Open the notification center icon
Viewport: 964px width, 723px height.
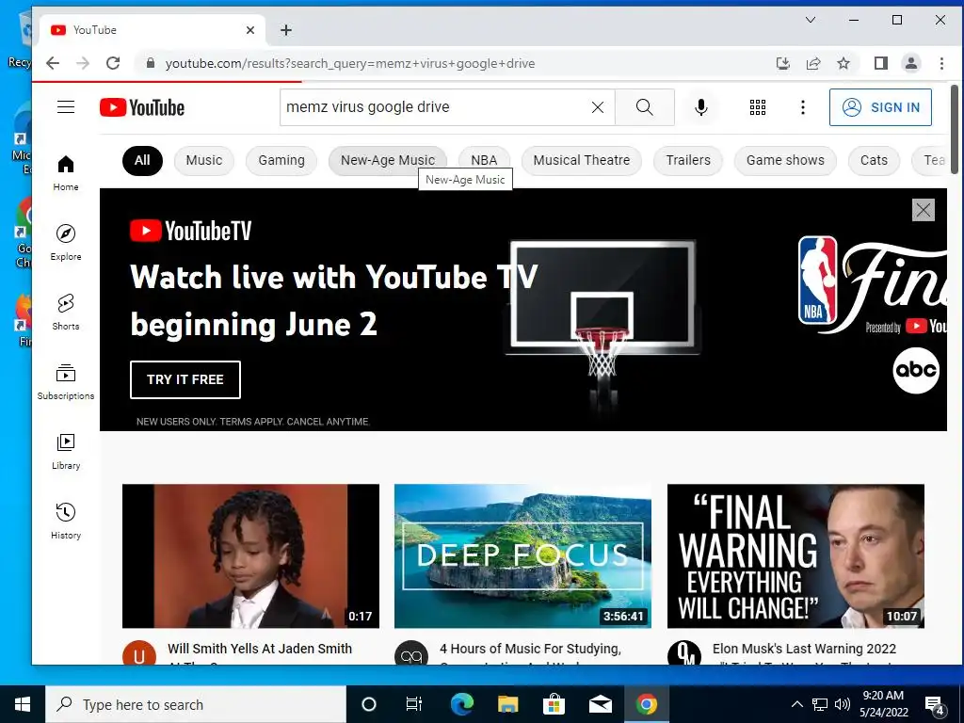click(x=935, y=705)
